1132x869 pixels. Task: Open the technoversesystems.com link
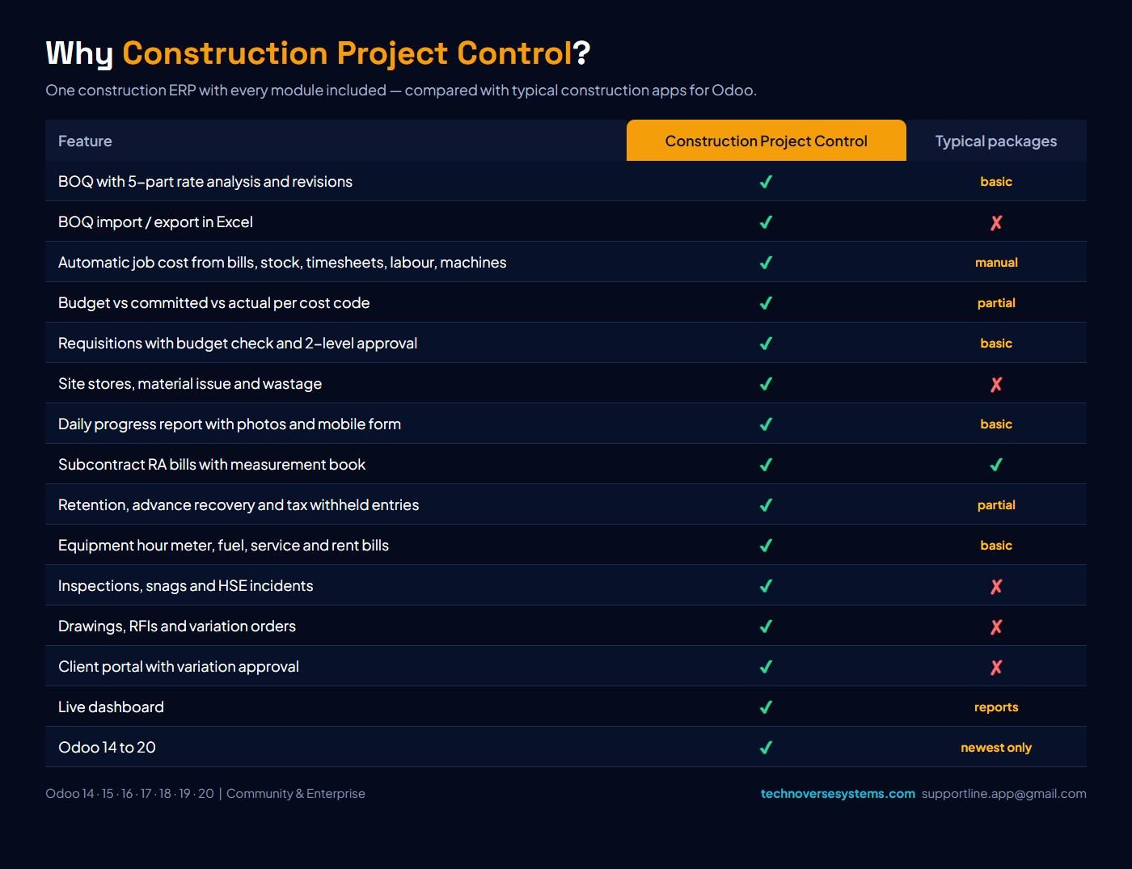pyautogui.click(x=838, y=794)
